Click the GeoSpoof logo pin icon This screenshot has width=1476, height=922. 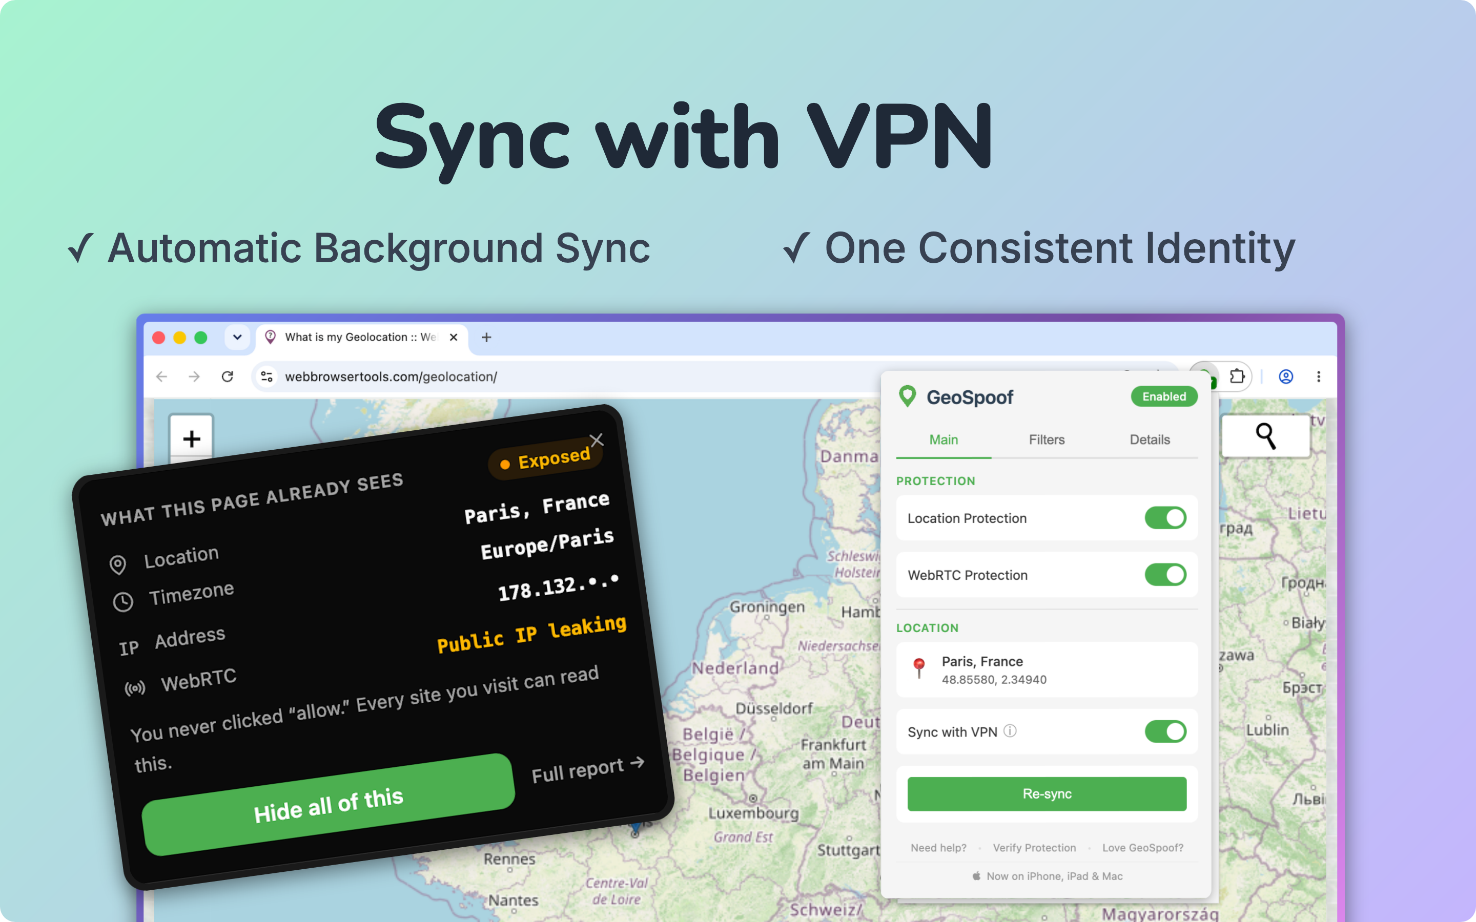(x=908, y=396)
